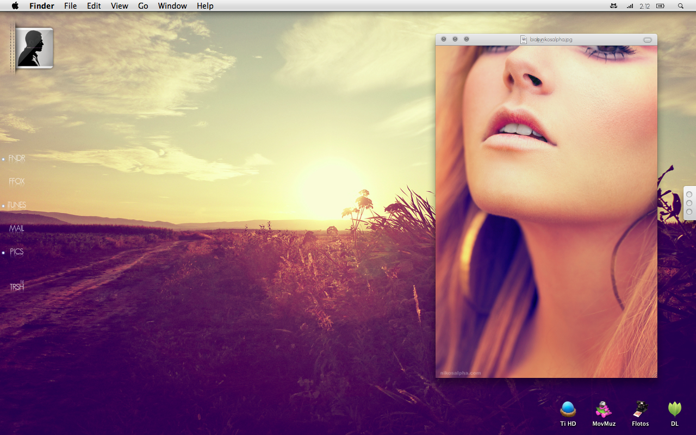Zoom the image window with third title button
Viewport: 696px width, 435px height.
point(467,39)
